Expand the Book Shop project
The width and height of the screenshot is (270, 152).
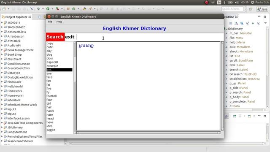2,54
